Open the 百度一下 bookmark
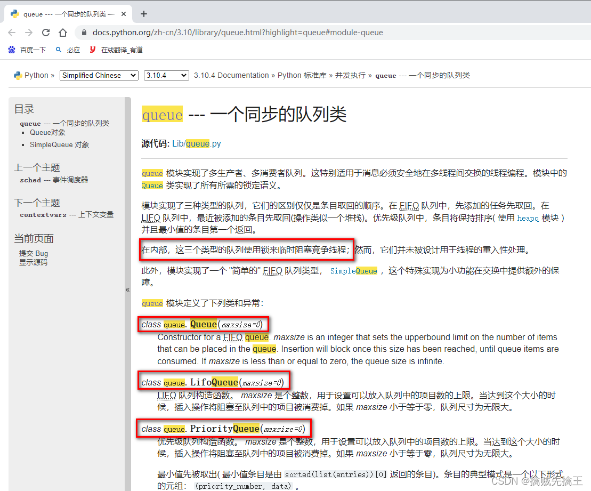 click(x=27, y=50)
